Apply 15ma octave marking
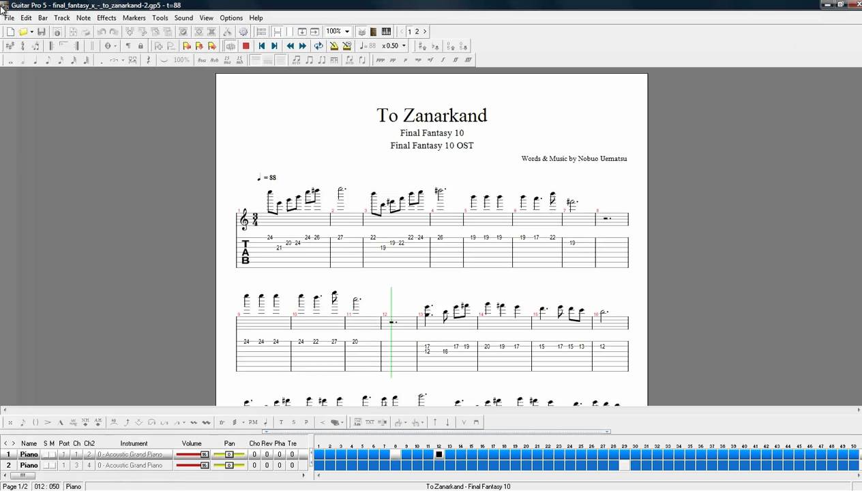The width and height of the screenshot is (862, 491). coord(227,60)
